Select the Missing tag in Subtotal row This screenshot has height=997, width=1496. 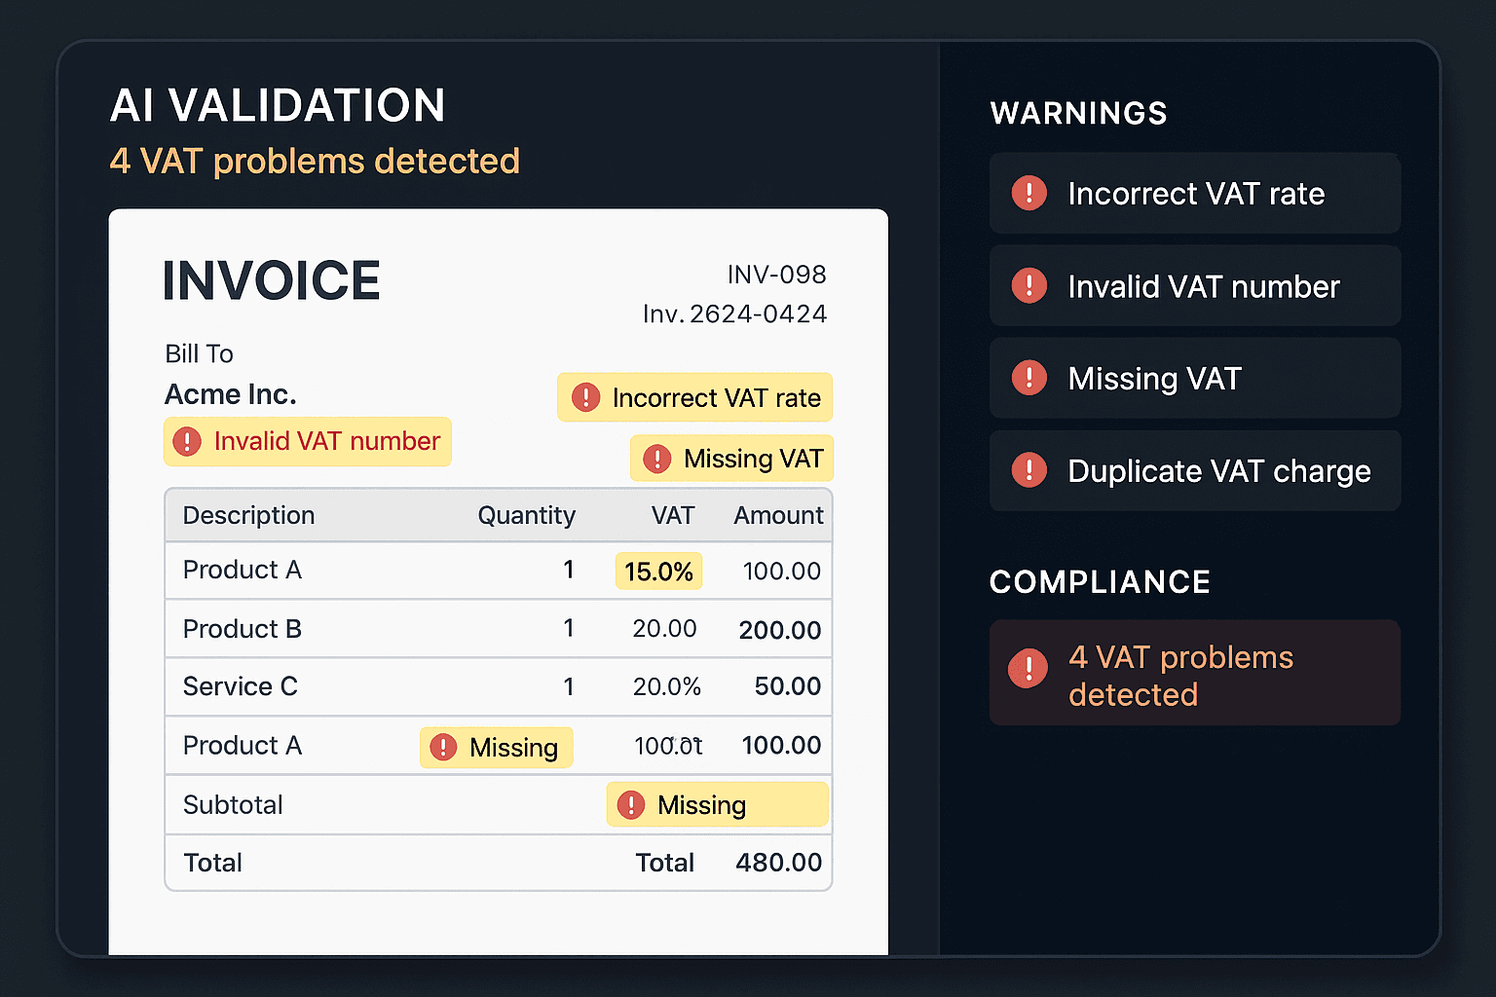(718, 804)
